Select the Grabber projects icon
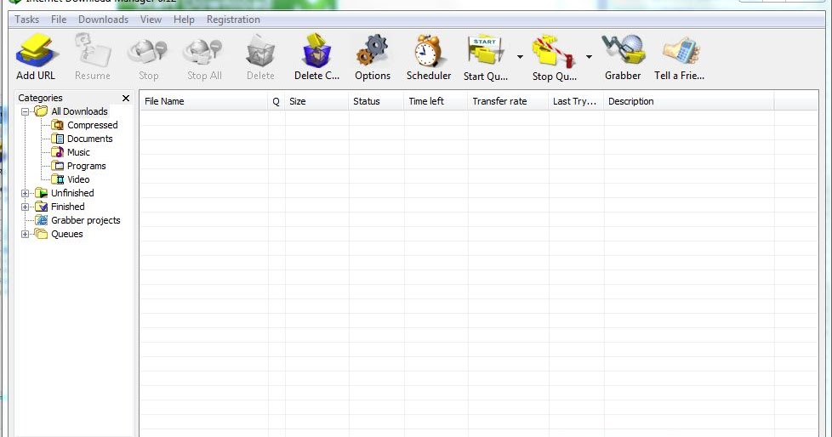Viewport: 832px width, 437px height. coord(41,220)
